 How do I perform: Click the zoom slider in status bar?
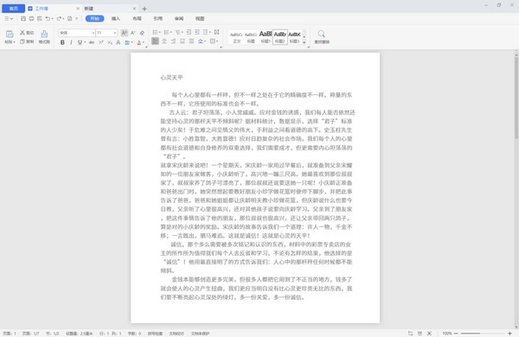point(483,334)
